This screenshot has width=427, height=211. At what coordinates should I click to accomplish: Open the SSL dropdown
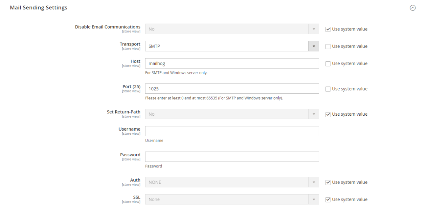(x=314, y=199)
